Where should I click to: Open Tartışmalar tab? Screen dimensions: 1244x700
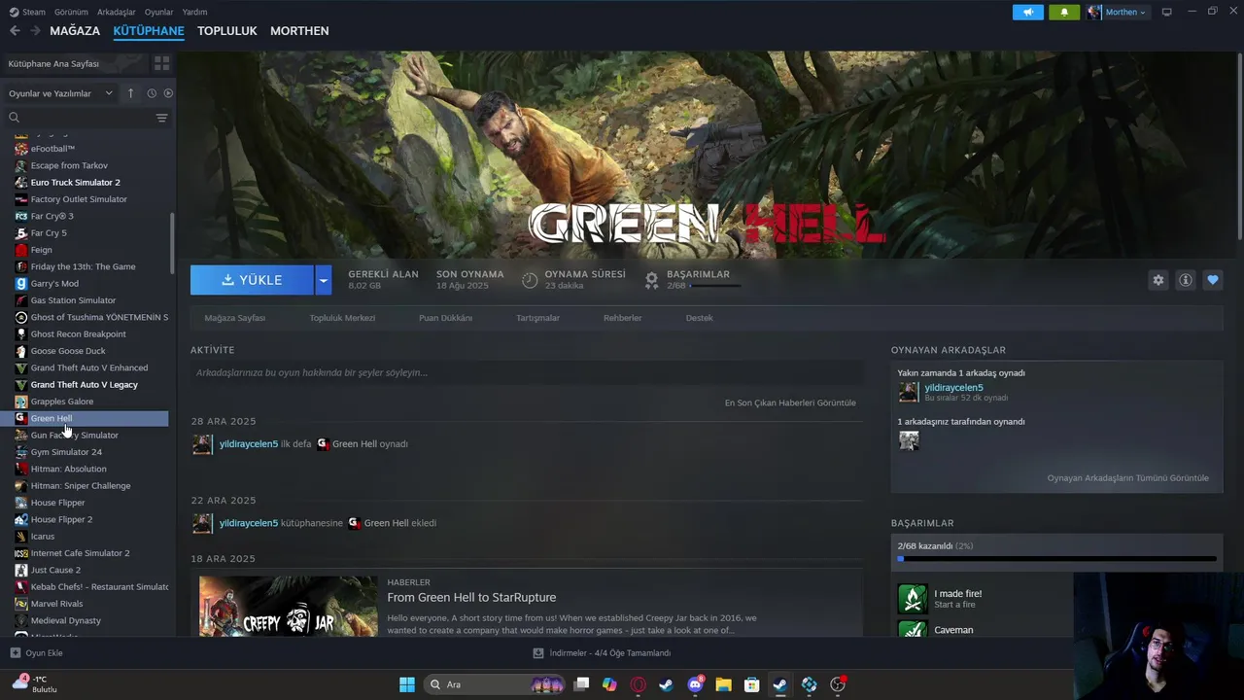[537, 318]
